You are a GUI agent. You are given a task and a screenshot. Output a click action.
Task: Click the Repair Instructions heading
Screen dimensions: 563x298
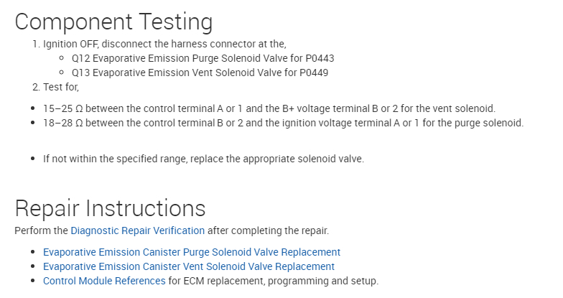point(110,209)
